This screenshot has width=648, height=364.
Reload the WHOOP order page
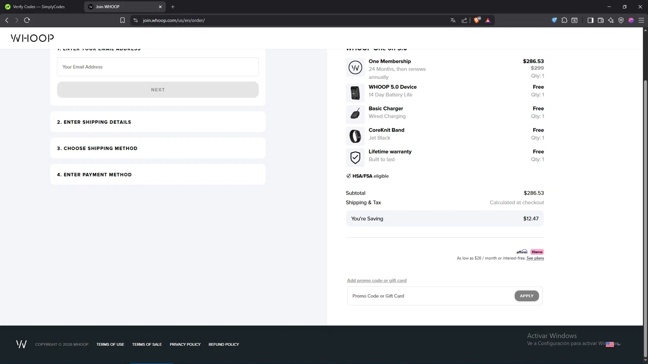tap(27, 20)
